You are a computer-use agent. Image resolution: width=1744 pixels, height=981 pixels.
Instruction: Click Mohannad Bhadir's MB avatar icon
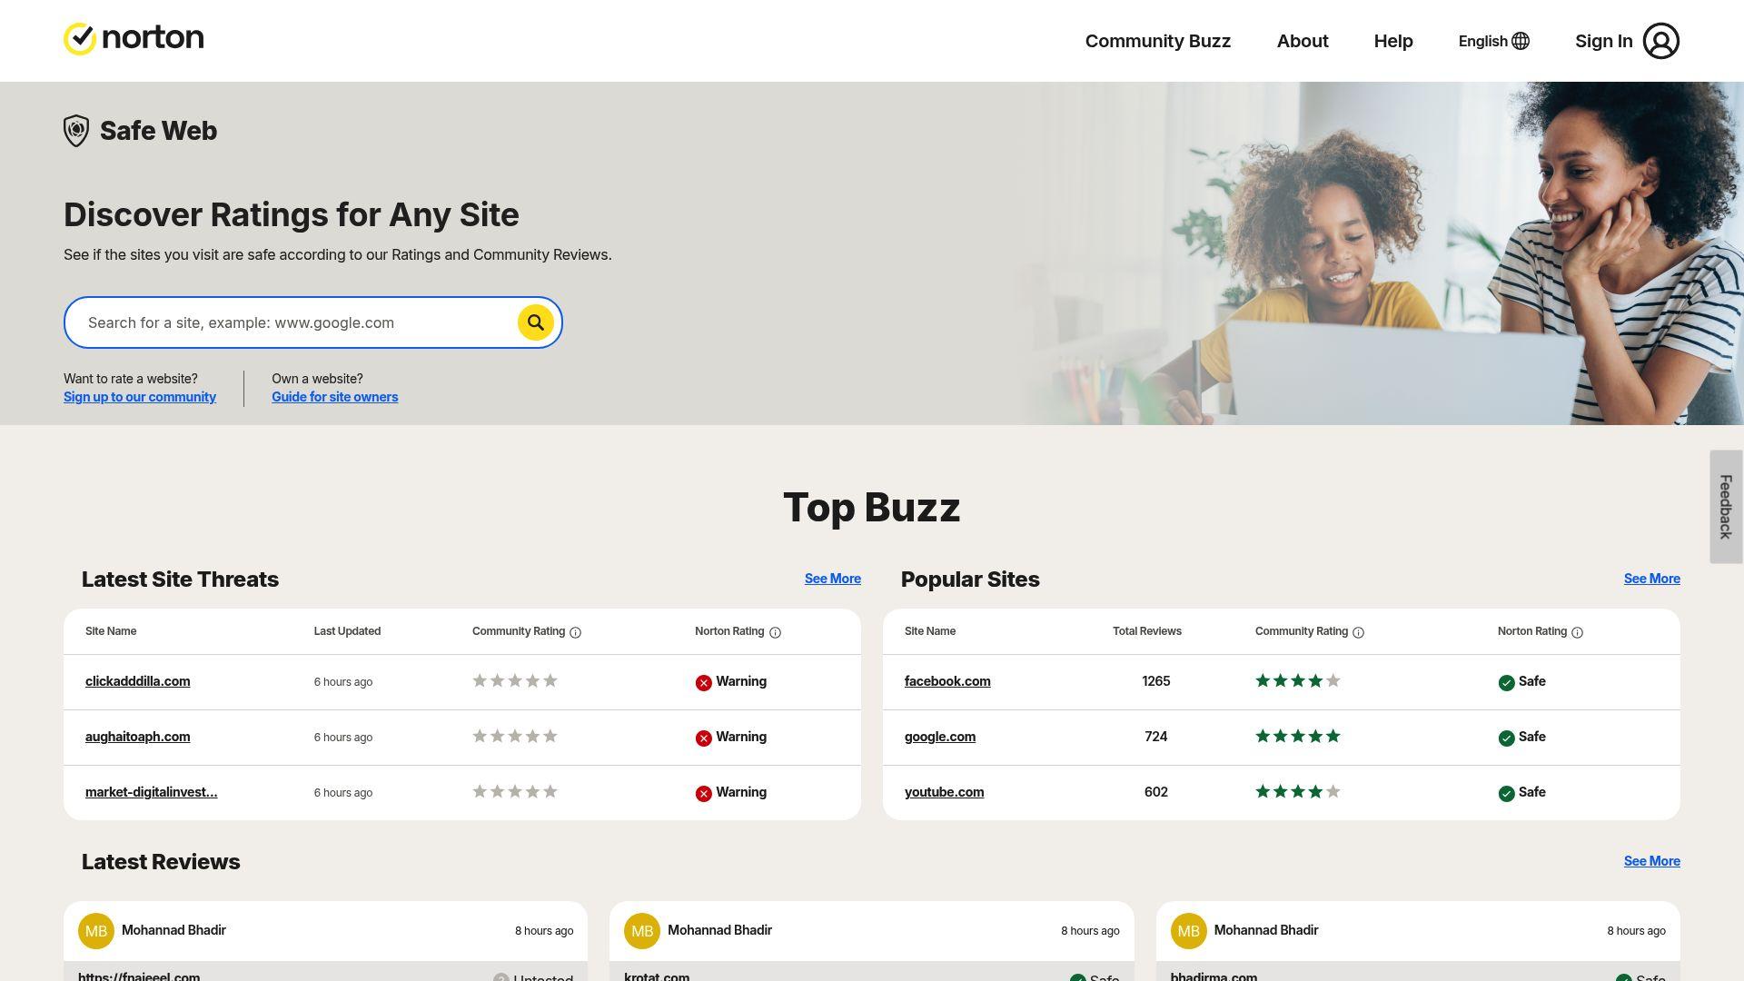pyautogui.click(x=96, y=930)
